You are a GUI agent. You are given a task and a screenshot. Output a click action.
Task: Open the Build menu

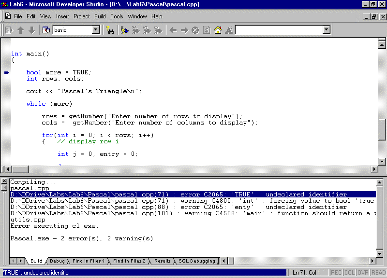pyautogui.click(x=100, y=16)
